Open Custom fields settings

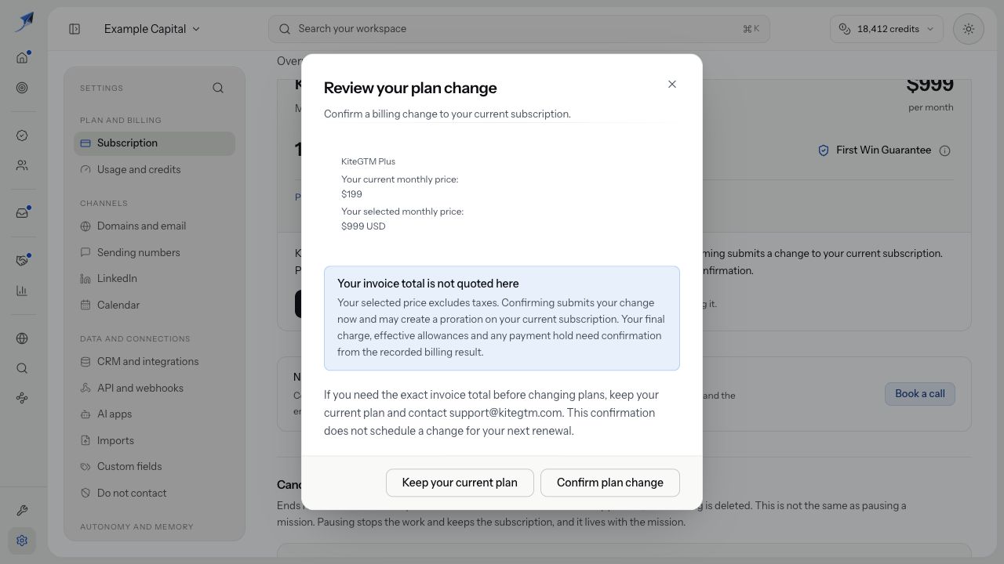(x=155, y=467)
